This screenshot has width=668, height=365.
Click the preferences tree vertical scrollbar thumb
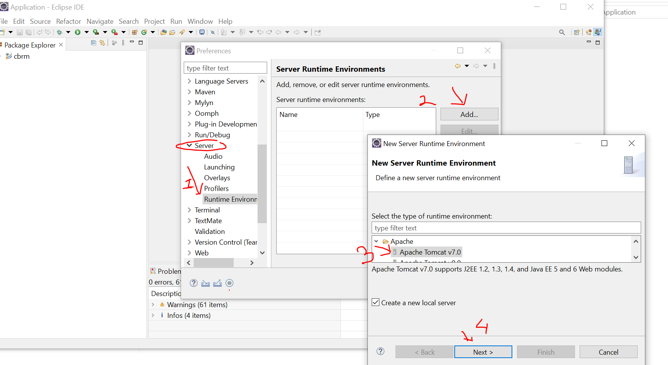click(x=262, y=184)
